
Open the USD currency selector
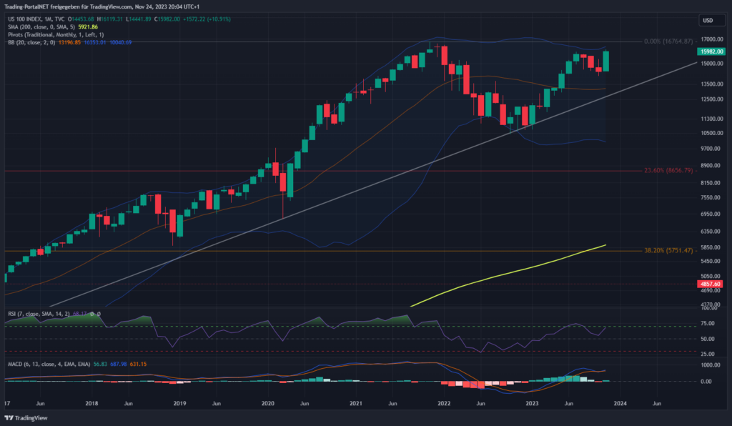point(708,20)
